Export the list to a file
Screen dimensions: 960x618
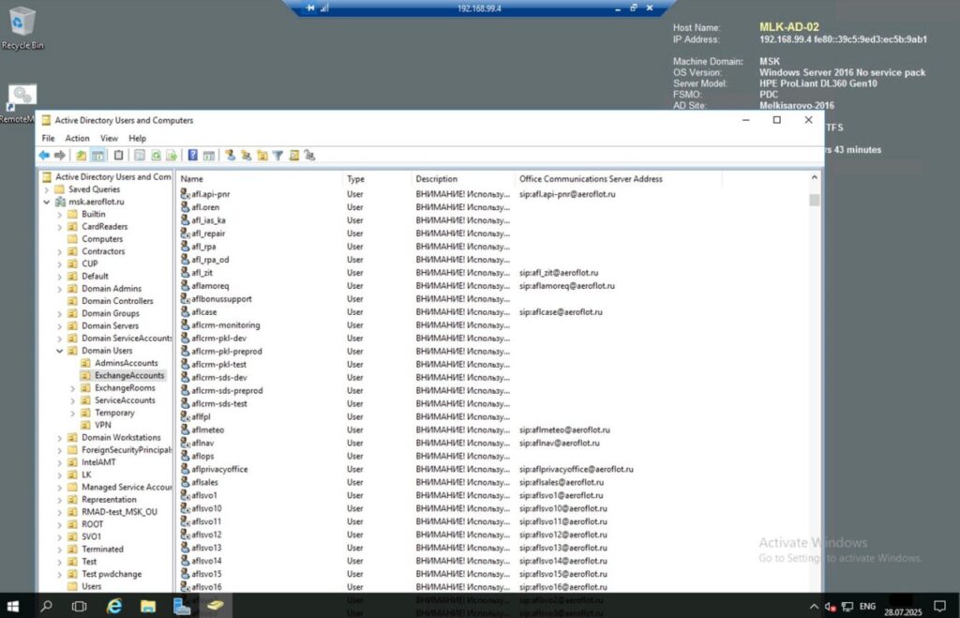coord(172,155)
